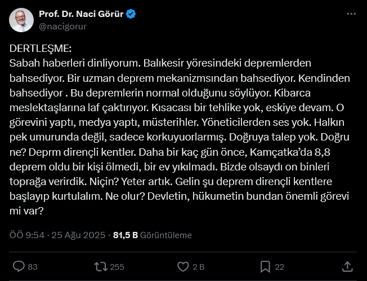Toggle the bookmark icon on this post
Image resolution: width=367 pixels, height=281 pixels.
tap(265, 266)
